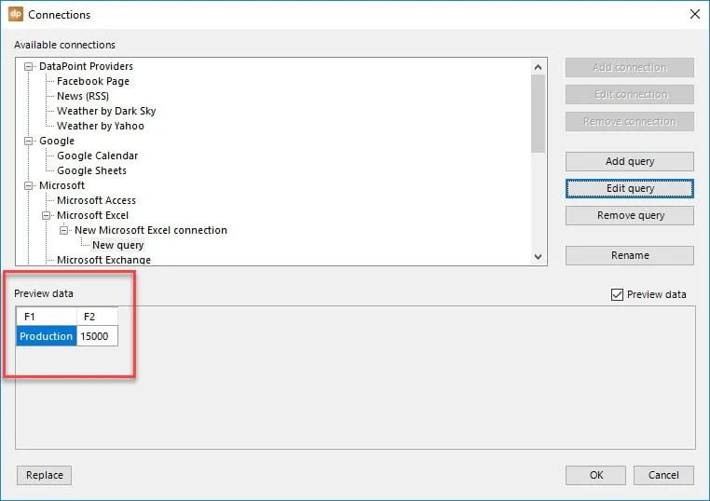Collapse the DataPoint Providers tree node

(x=30, y=67)
